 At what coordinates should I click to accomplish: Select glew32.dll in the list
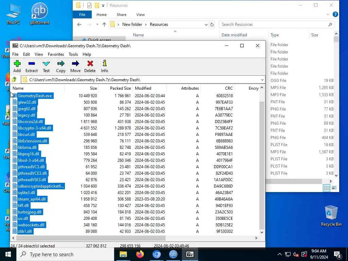tap(27, 102)
